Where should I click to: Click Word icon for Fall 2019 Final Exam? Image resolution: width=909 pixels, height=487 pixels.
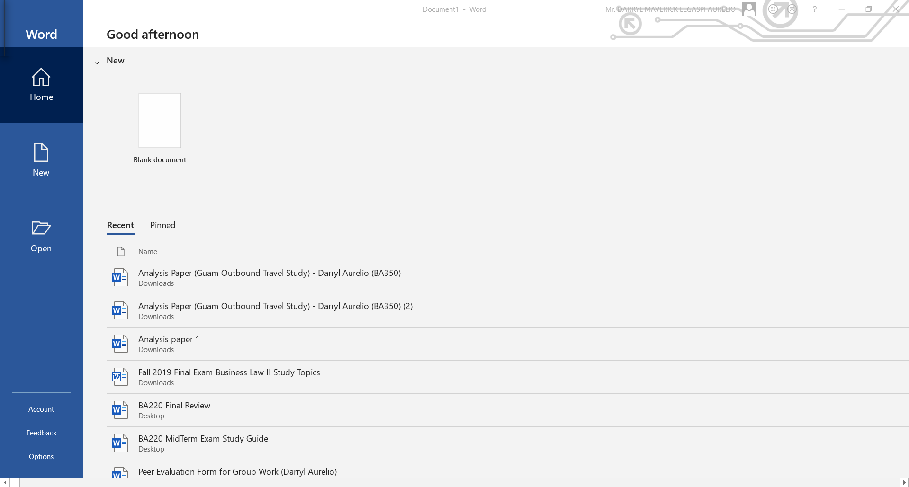click(120, 377)
